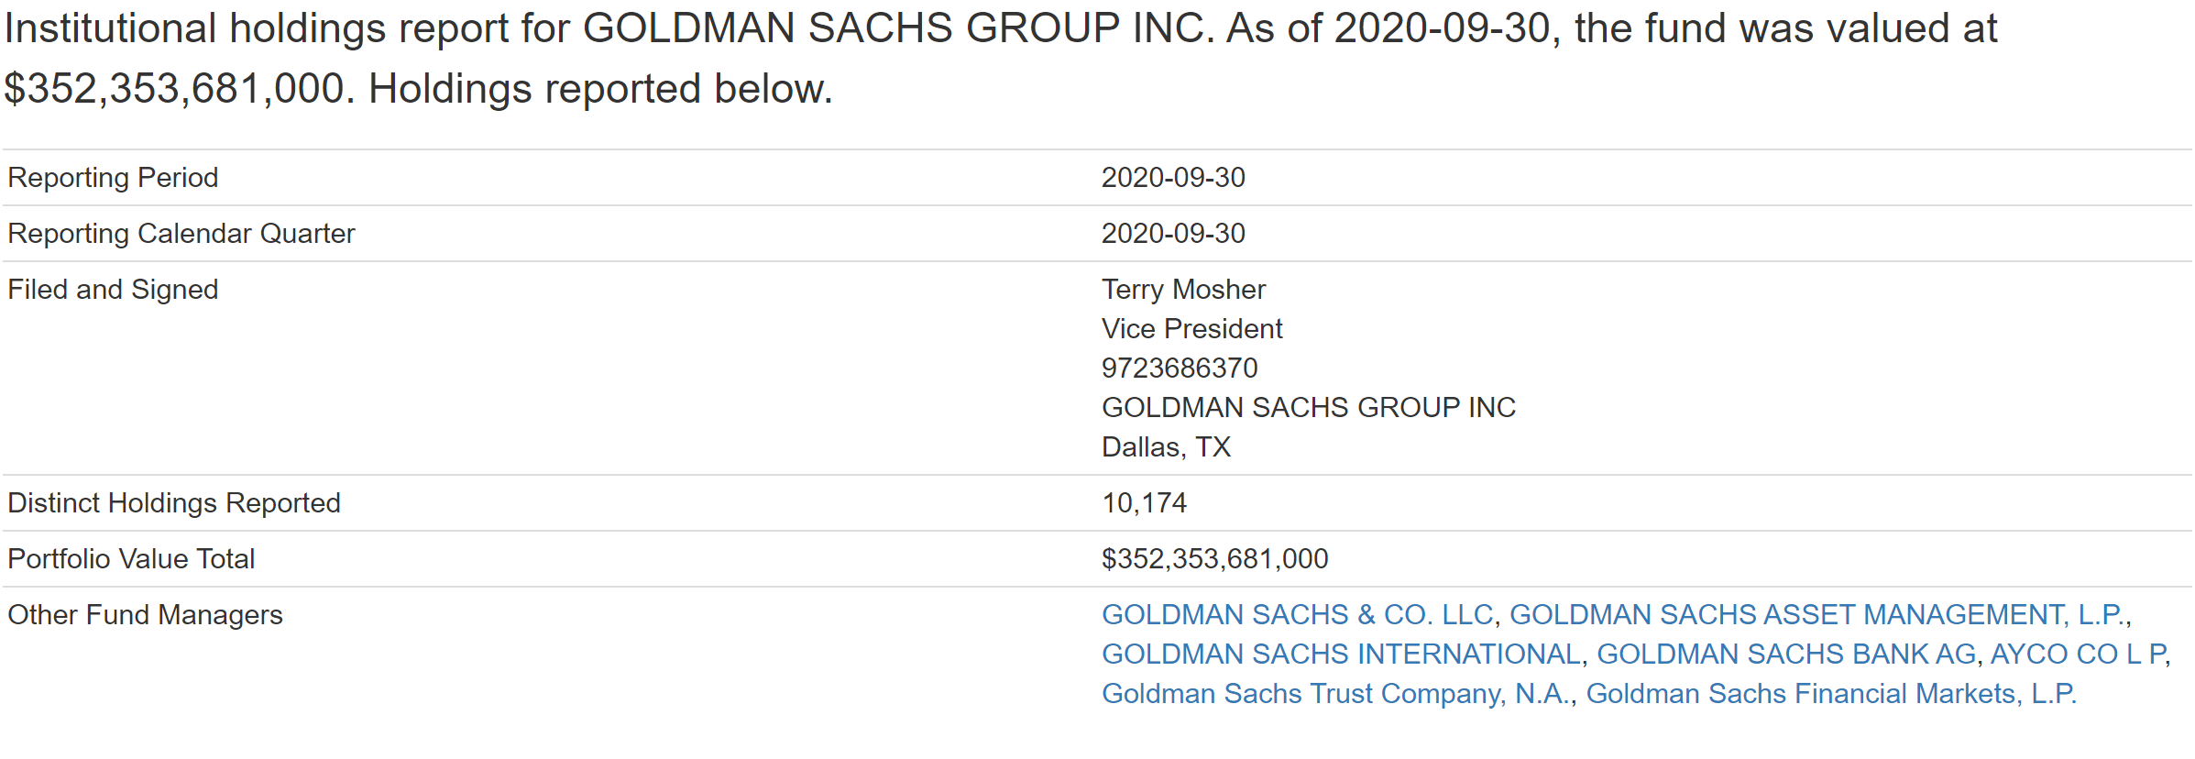Click the Filed and Signed row label

(113, 290)
